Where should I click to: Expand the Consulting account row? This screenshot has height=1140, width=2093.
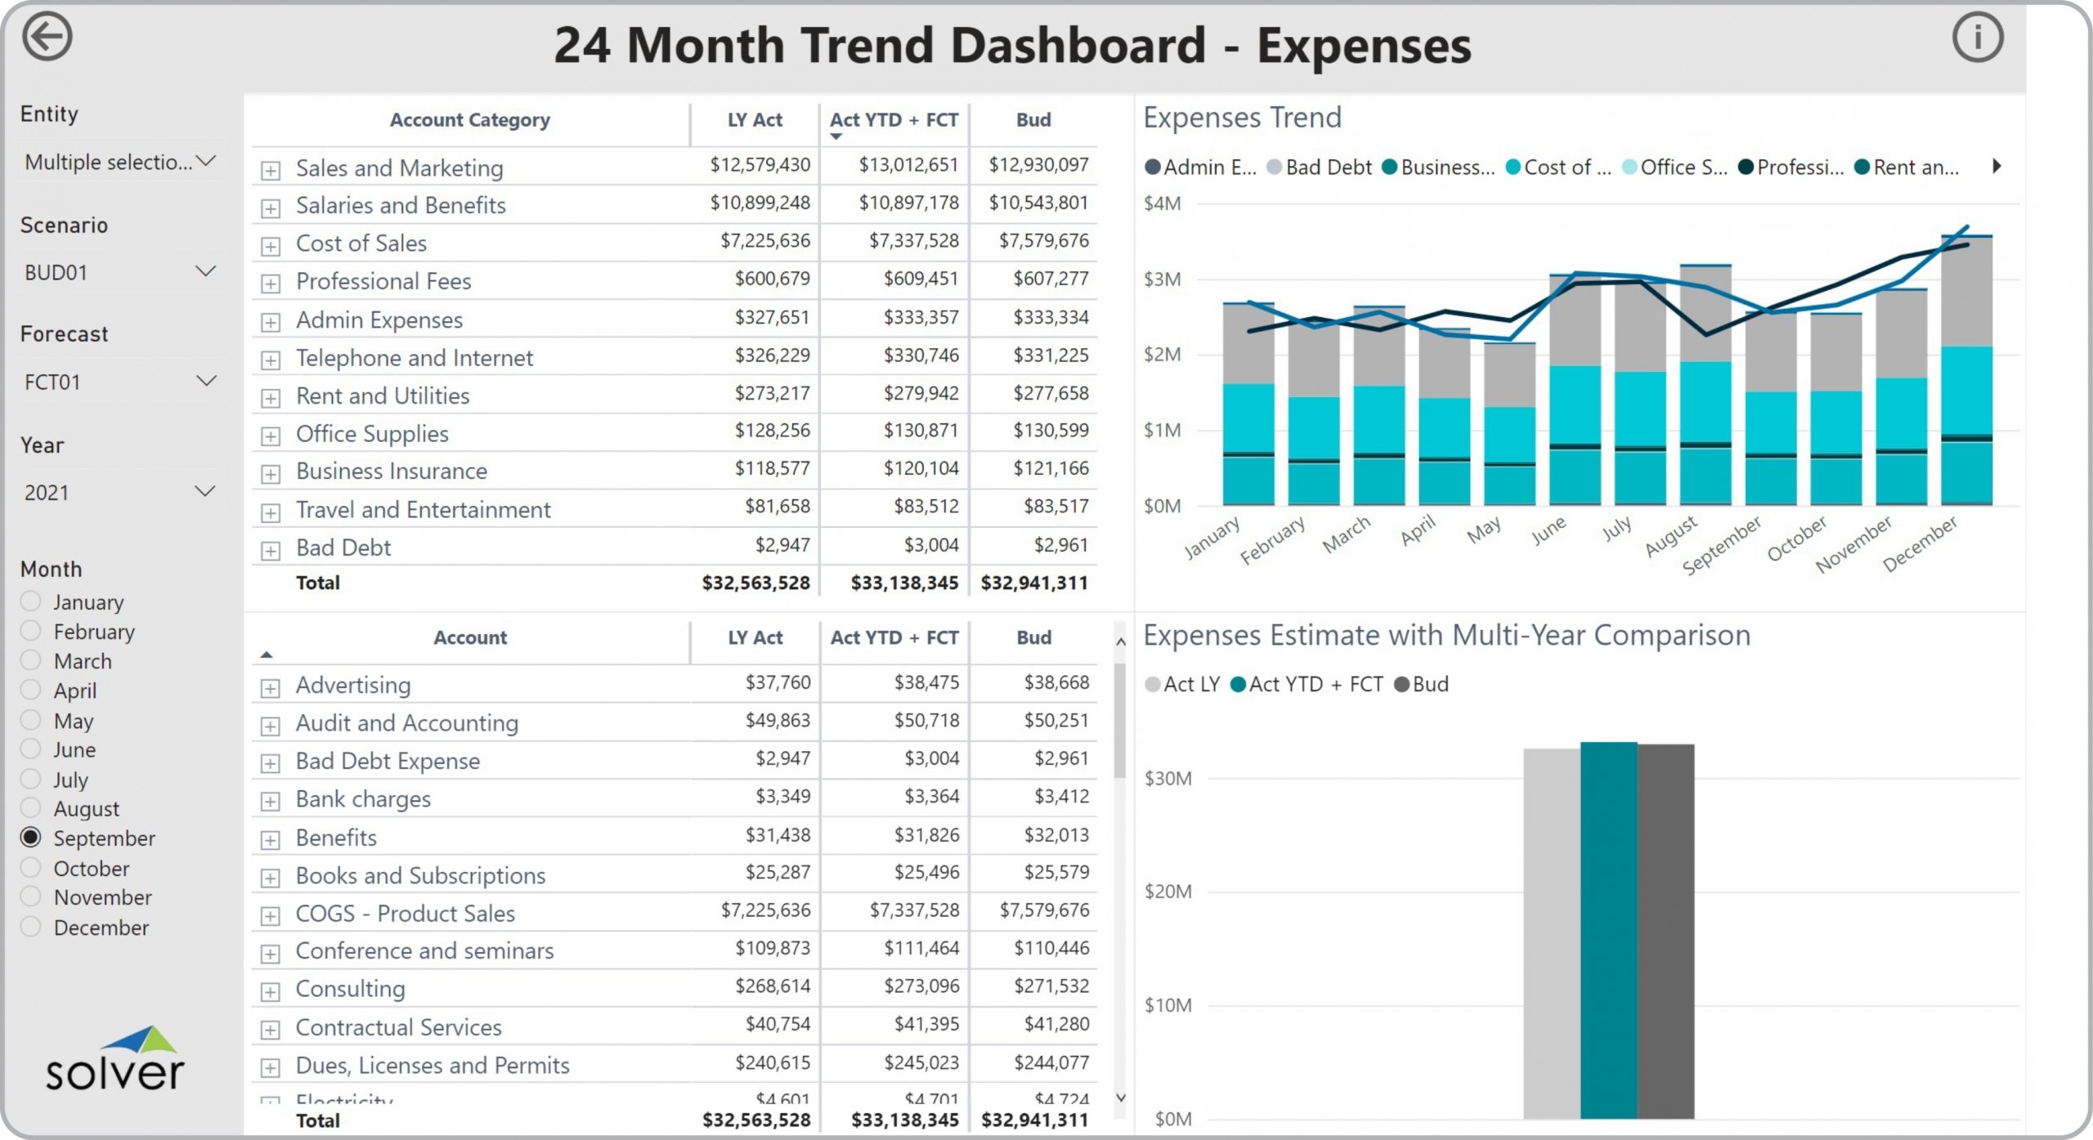(271, 991)
